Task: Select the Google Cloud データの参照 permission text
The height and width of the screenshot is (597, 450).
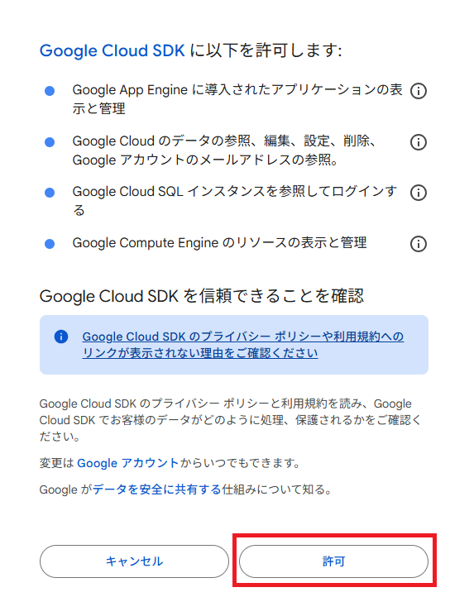Action: pos(225,150)
